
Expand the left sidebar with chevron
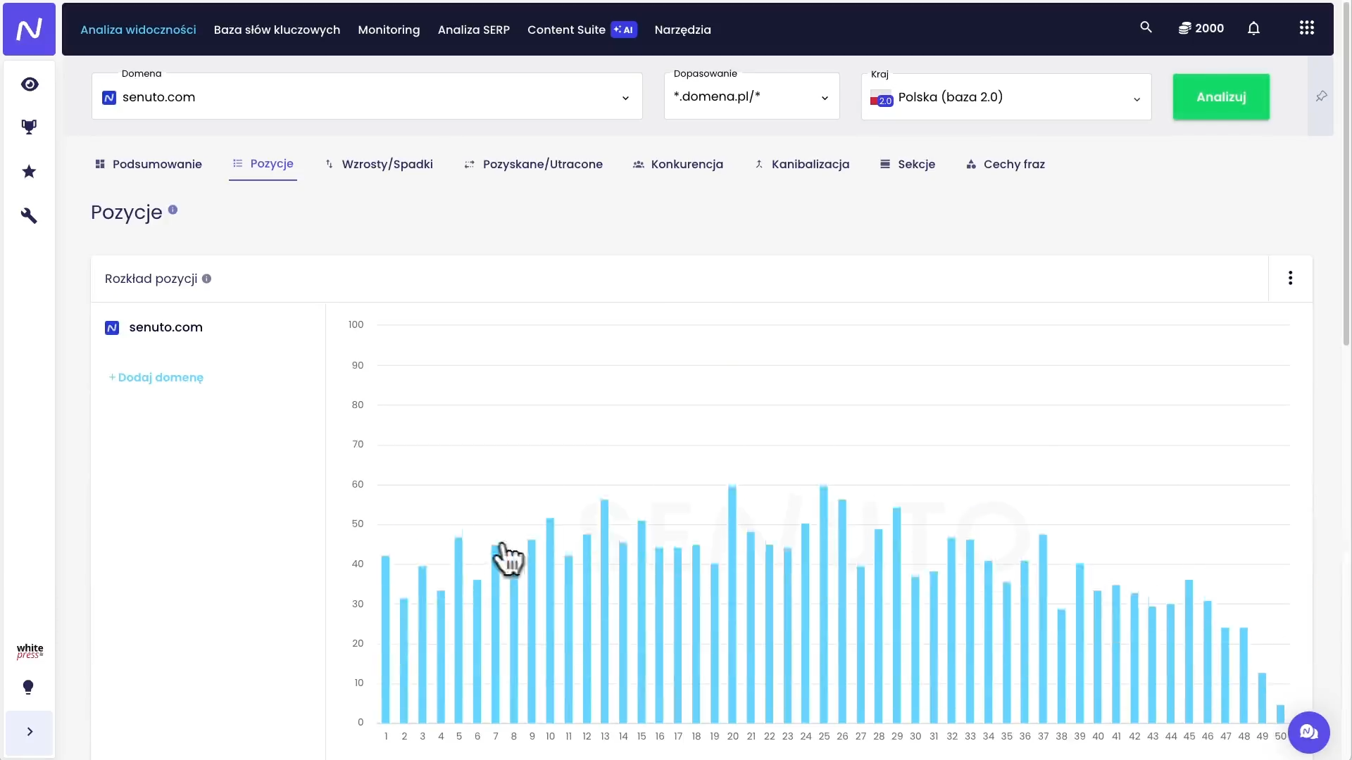point(30,732)
